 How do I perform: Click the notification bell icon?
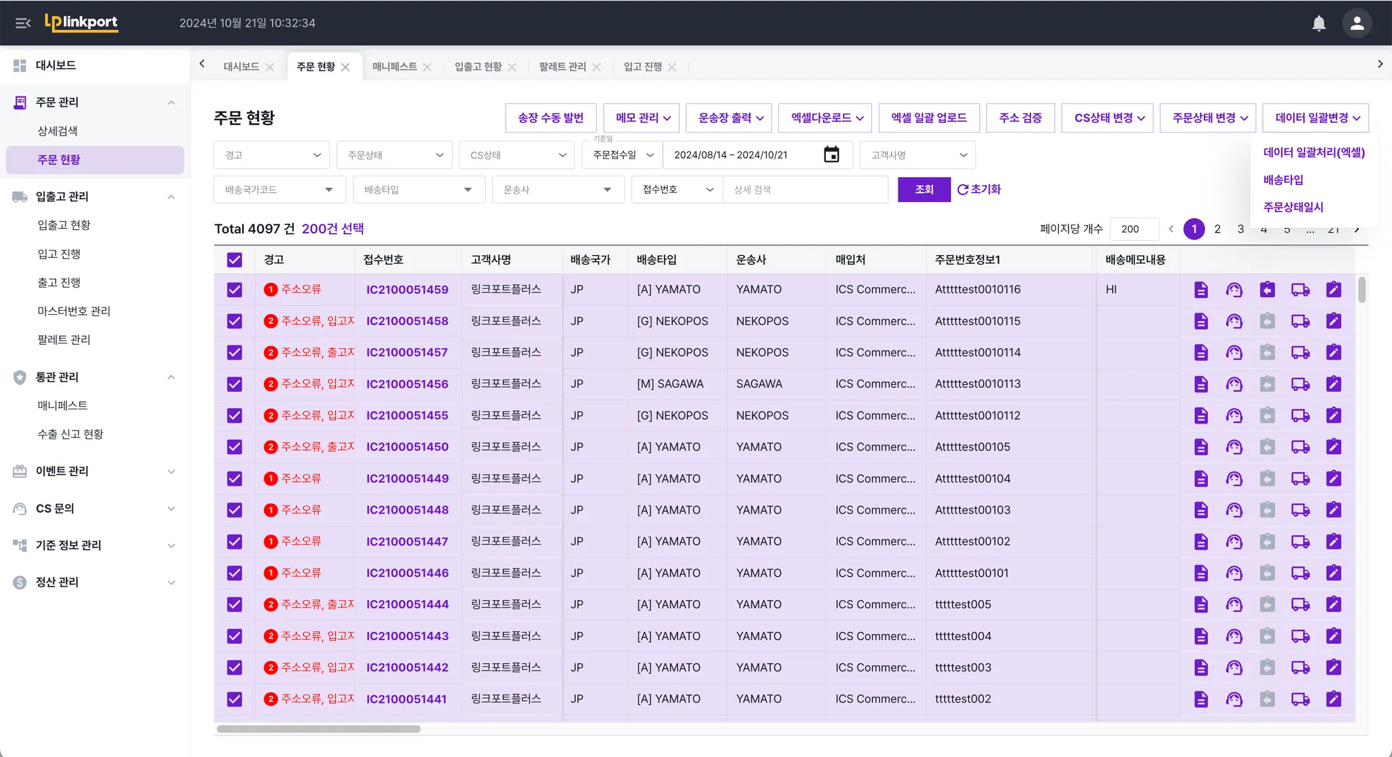tap(1319, 23)
